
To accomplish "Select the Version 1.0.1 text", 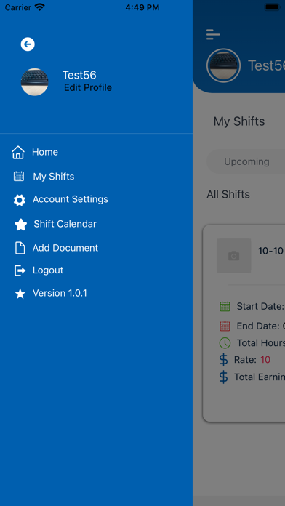I will 60,293.
